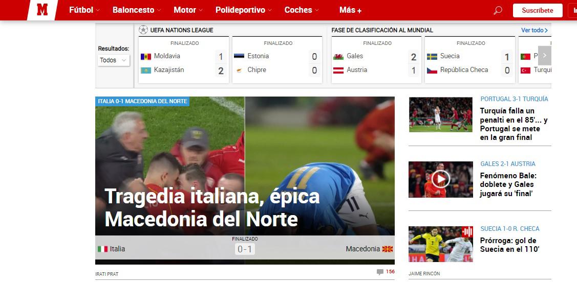Open the Portugal Turquía match thumbnail
This screenshot has height=284, width=577.
click(x=440, y=114)
